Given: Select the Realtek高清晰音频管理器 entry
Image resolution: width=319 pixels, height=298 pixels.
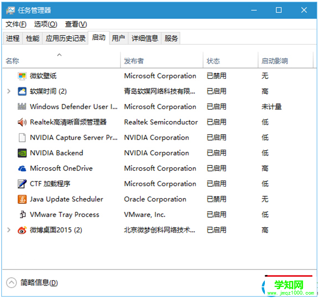Looking at the screenshot, I should tap(68, 122).
